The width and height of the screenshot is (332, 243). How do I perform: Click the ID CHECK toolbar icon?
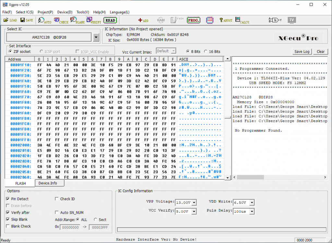pos(61,20)
